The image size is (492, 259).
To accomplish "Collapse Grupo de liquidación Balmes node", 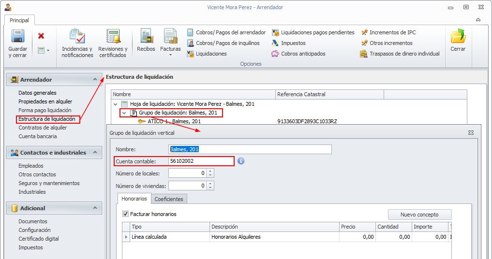I will click(x=124, y=113).
